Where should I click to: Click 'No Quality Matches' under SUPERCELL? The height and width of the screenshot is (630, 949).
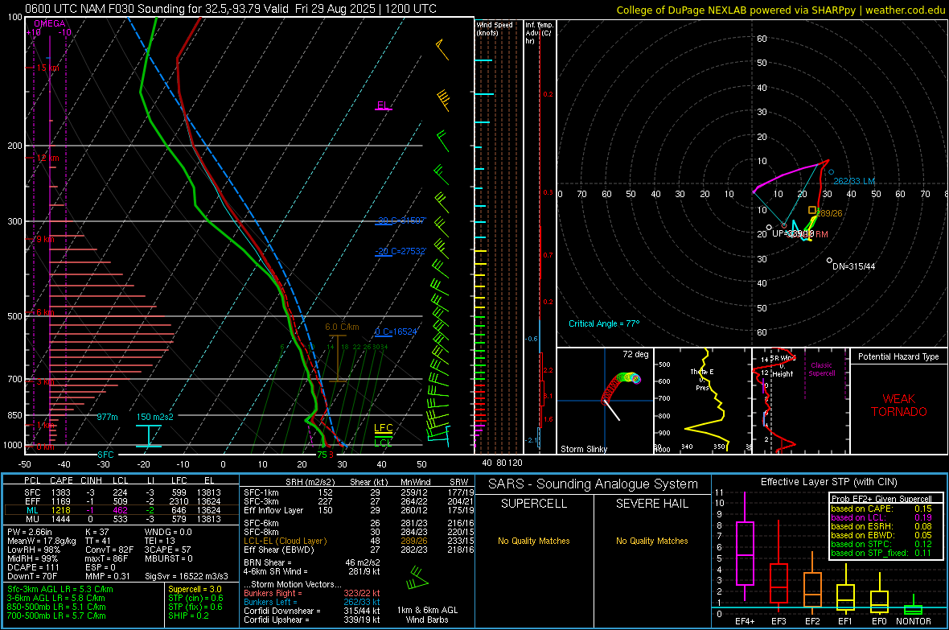pos(534,541)
